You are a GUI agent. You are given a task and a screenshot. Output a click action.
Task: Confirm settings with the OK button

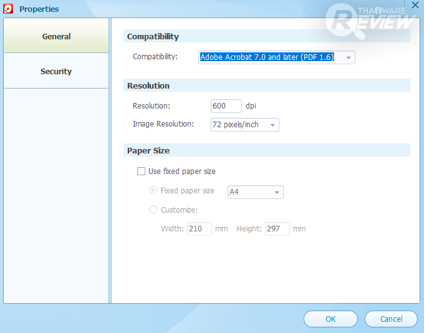[330, 319]
